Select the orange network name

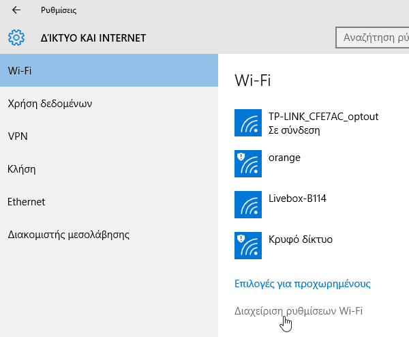pyautogui.click(x=284, y=158)
